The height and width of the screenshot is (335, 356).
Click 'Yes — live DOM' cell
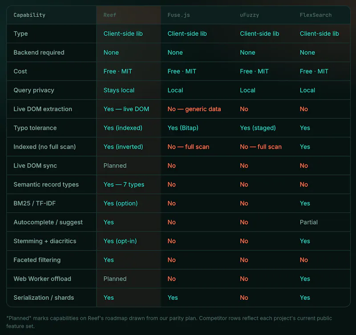pyautogui.click(x=126, y=109)
